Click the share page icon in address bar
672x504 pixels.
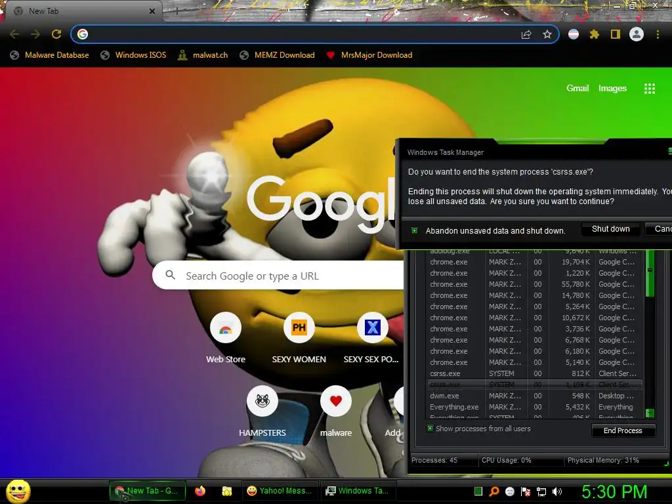[526, 34]
